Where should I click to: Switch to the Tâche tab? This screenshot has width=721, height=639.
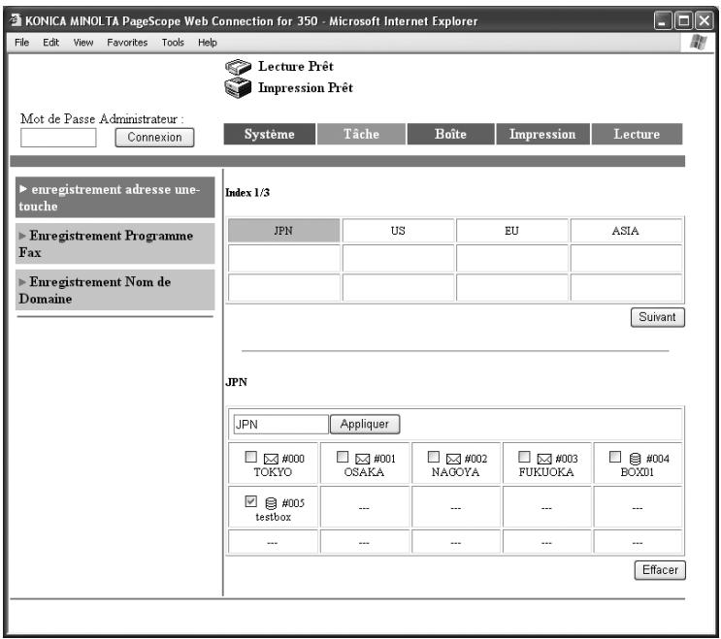pos(361,134)
